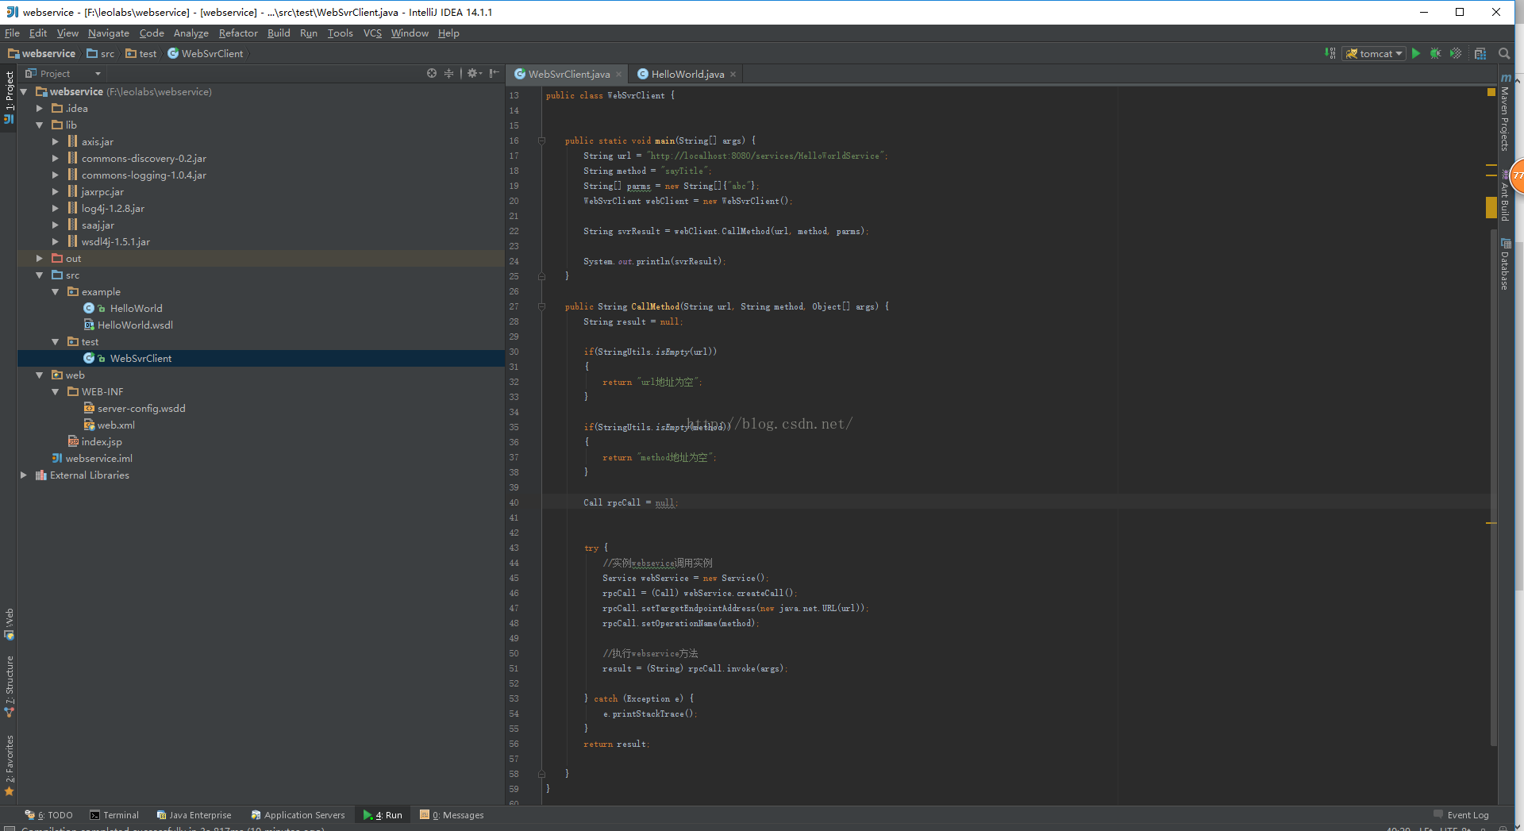Open the Project view selector dropdown
Image resolution: width=1524 pixels, height=831 pixels.
point(63,74)
